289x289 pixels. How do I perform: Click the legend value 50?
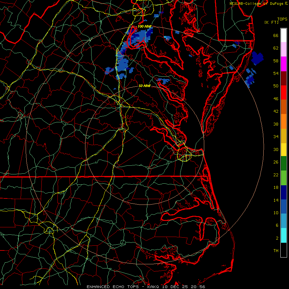(x=276, y=86)
